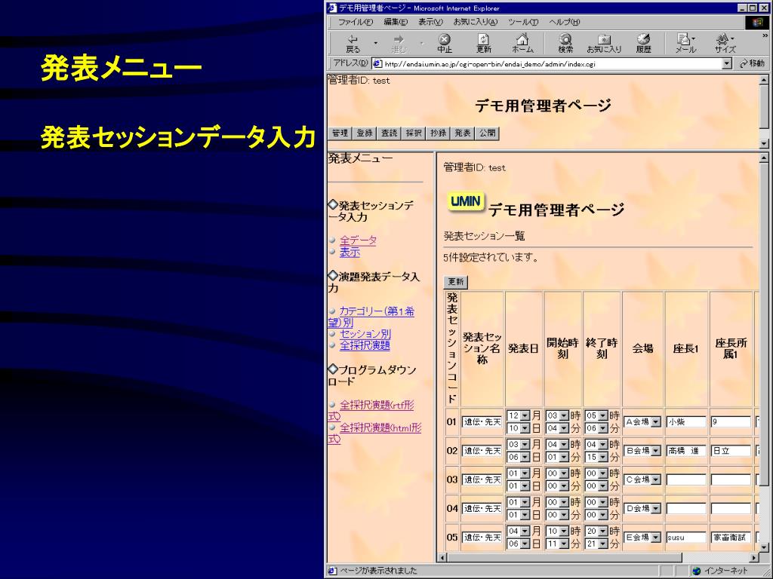773x579 pixels.
Task: Click the right scroll arrow of the horizontal scrollbar
Action: (x=754, y=558)
